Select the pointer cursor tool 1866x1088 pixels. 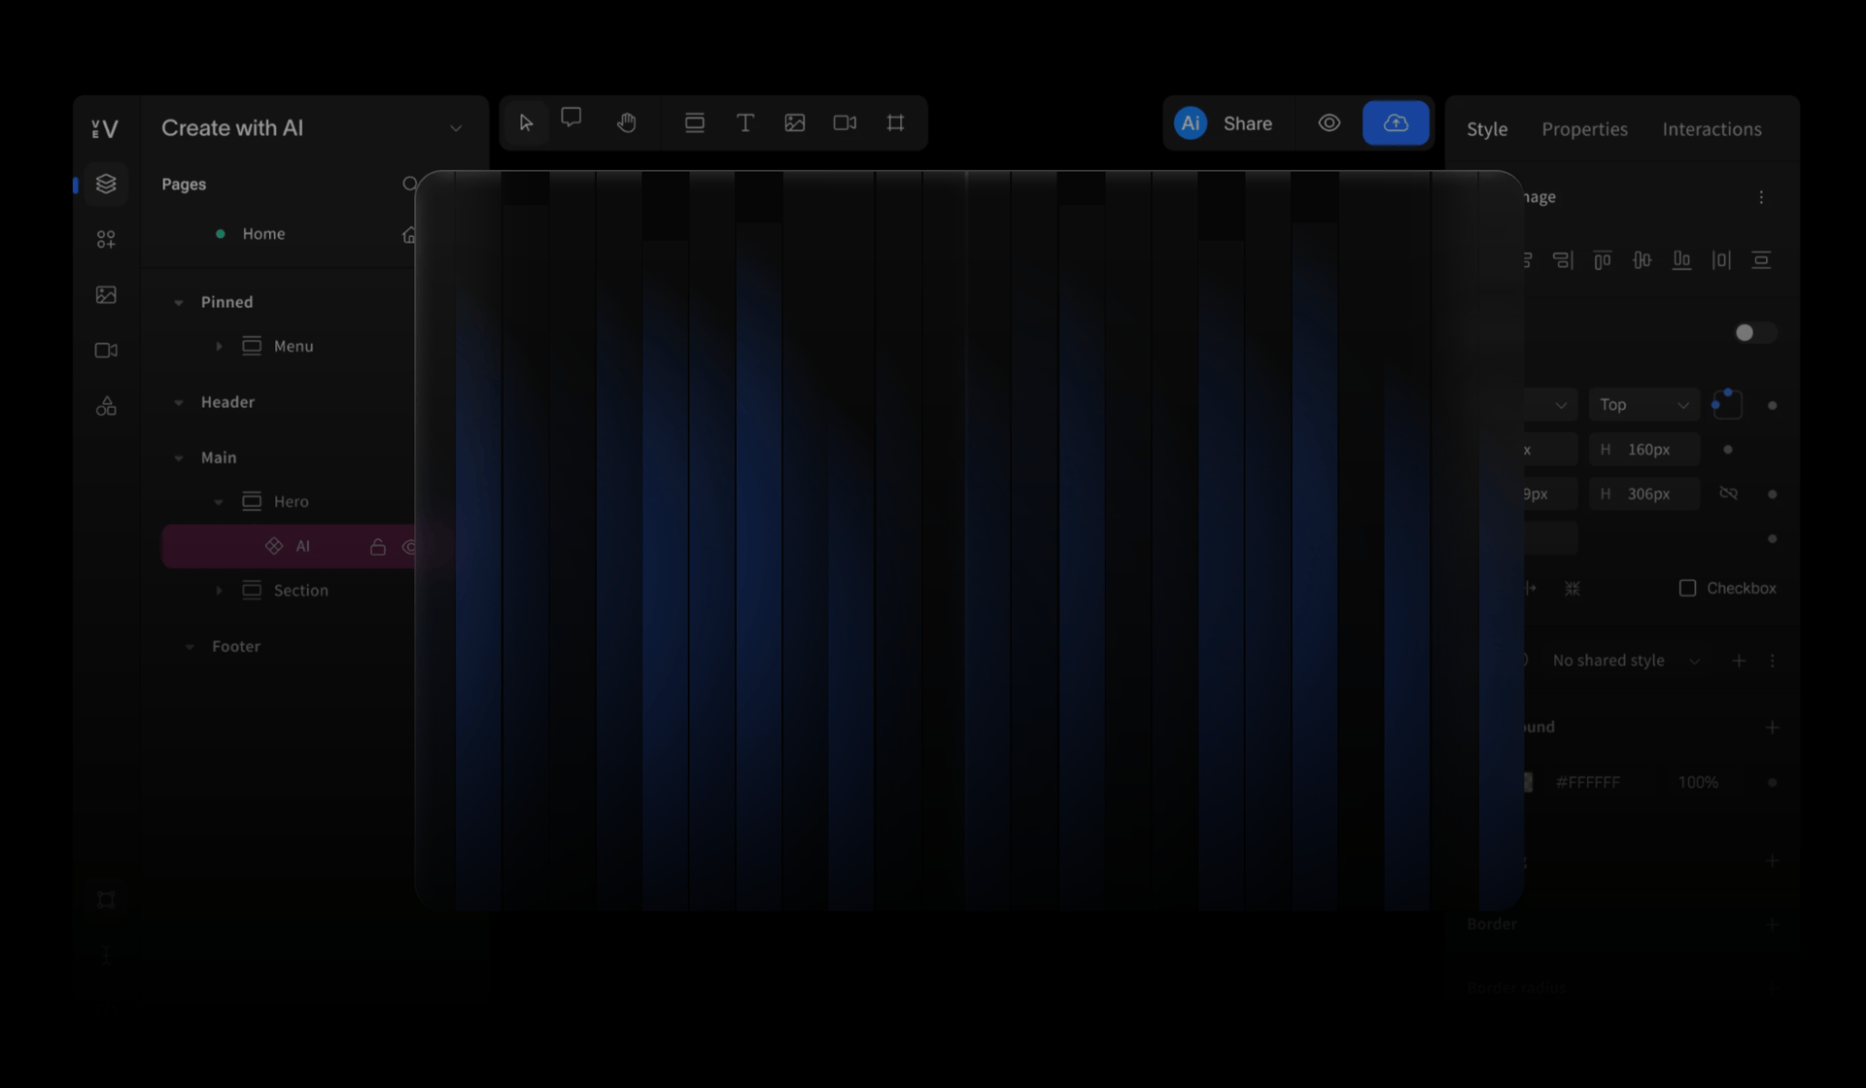pos(526,123)
